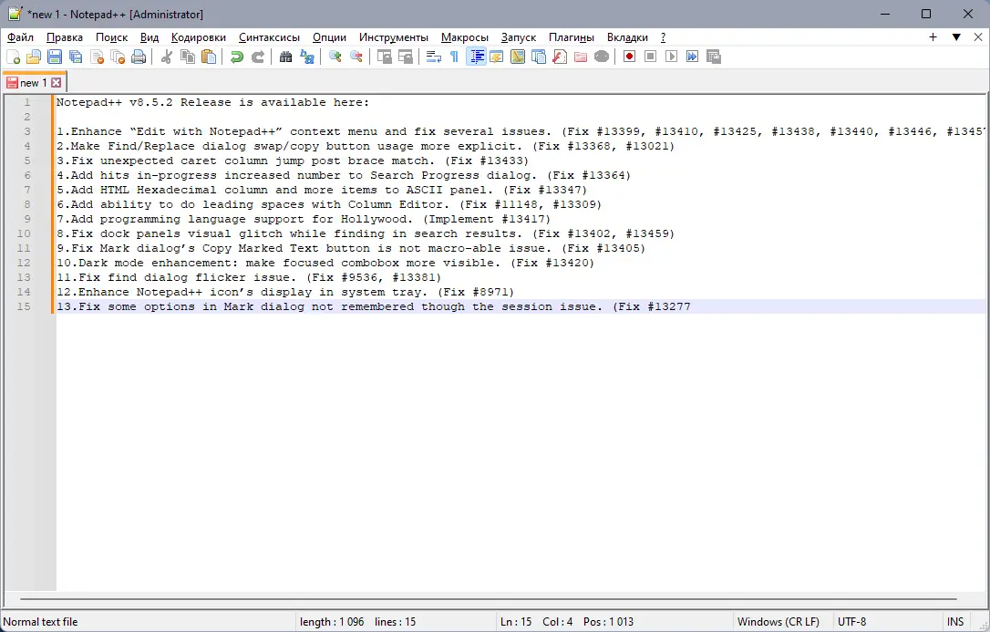Click the New file toolbar icon
This screenshot has height=632, width=990.
(x=13, y=57)
